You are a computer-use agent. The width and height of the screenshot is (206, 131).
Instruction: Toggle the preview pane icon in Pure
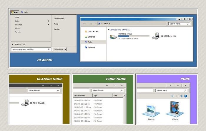pyautogui.click(x=181, y=96)
